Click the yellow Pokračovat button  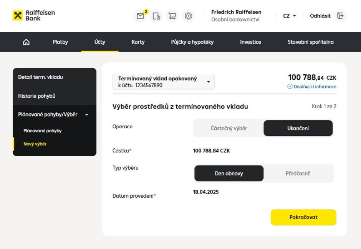pyautogui.click(x=303, y=217)
